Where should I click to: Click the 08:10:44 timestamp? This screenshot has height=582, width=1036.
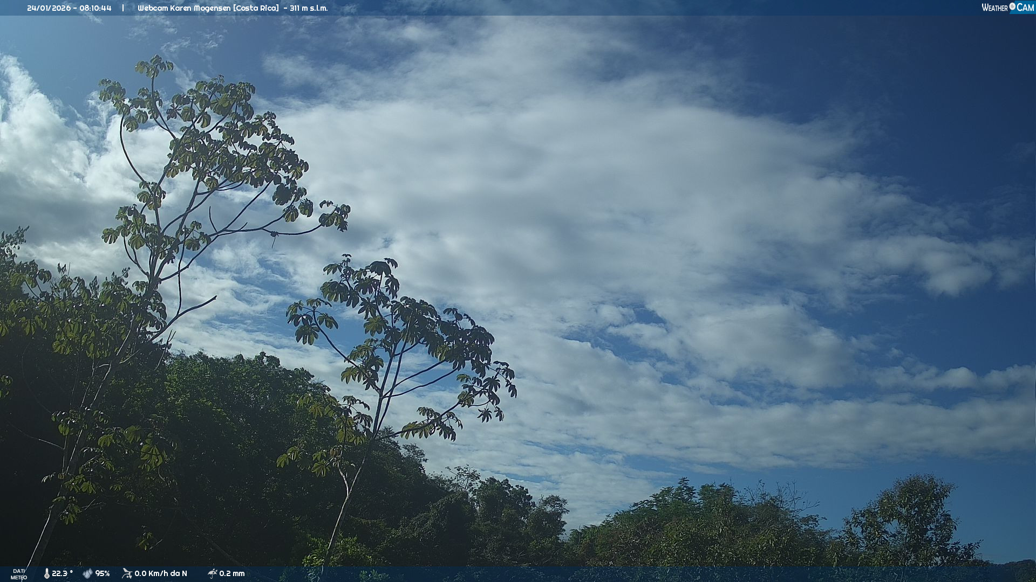(x=96, y=8)
